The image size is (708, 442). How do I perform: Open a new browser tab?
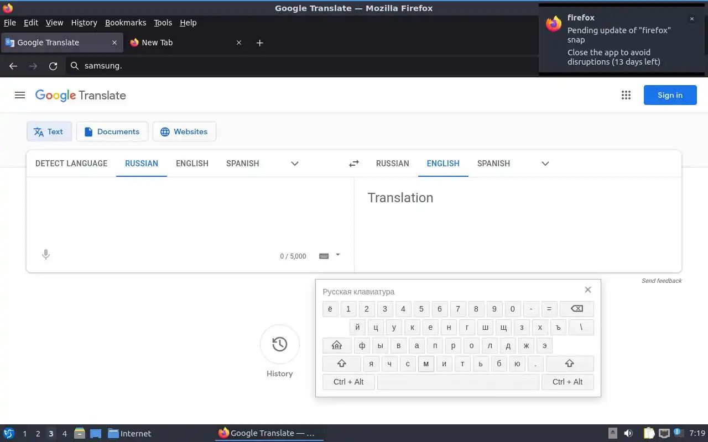click(260, 43)
